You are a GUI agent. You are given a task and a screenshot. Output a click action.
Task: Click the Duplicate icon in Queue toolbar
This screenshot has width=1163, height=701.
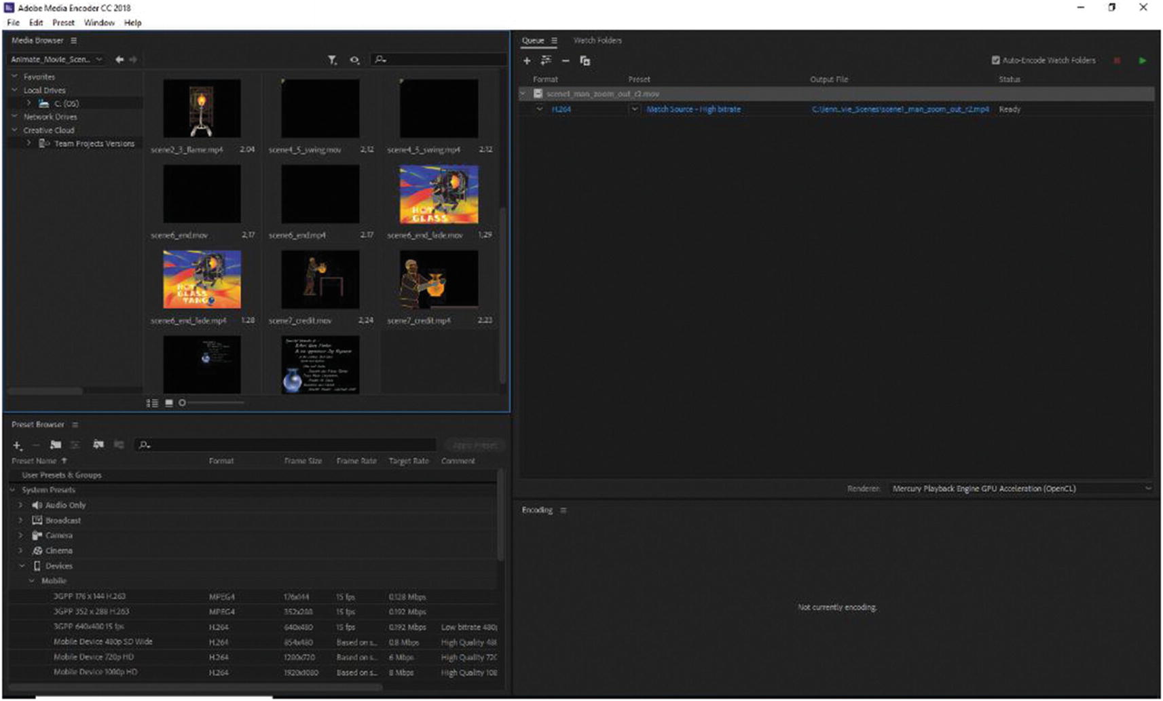[x=585, y=61]
